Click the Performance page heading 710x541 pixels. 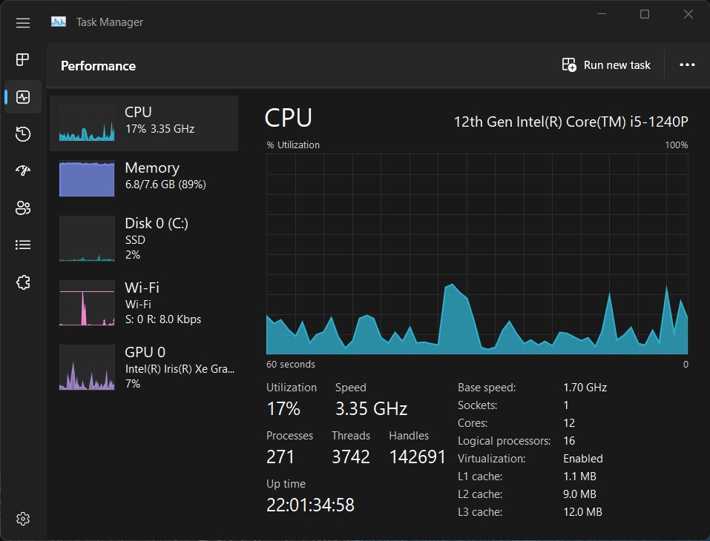click(x=98, y=65)
